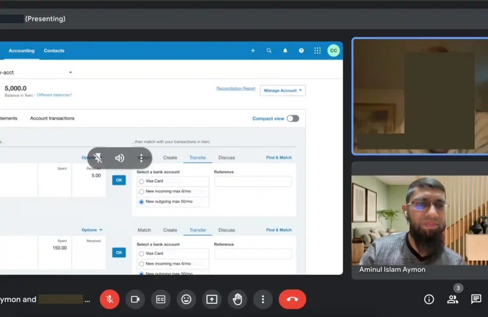The width and height of the screenshot is (488, 317).
Task: Select Transfer tab for the 150.00 transaction
Action: 198,230
